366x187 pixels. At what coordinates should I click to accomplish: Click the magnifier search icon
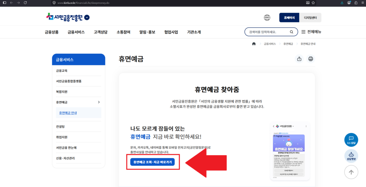292,32
